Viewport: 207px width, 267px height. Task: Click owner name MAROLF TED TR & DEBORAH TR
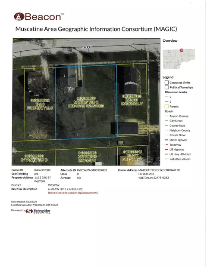click(159, 170)
